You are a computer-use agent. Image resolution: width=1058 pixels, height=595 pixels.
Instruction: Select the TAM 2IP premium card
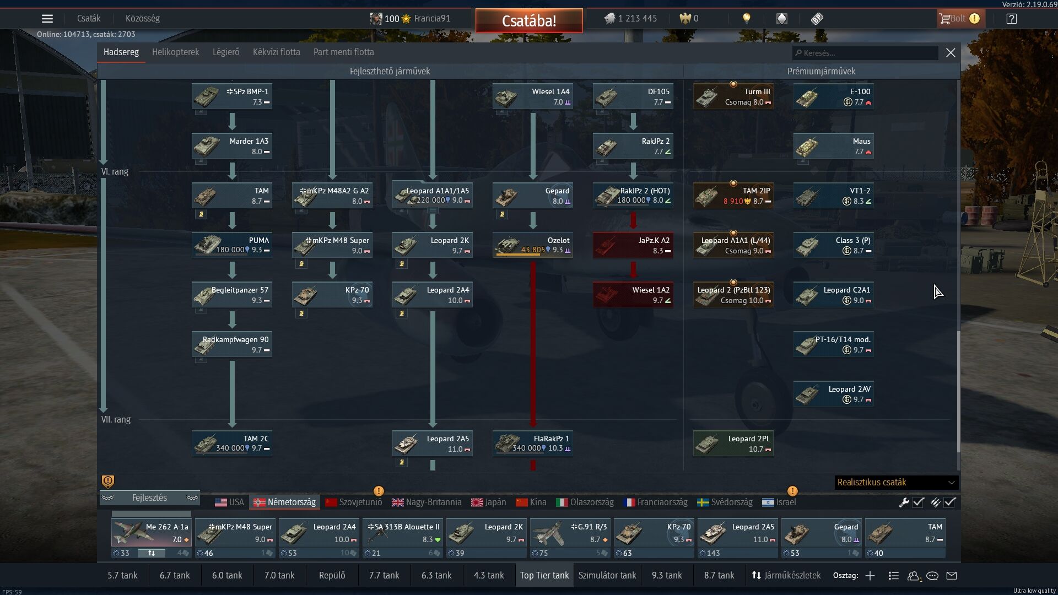733,196
